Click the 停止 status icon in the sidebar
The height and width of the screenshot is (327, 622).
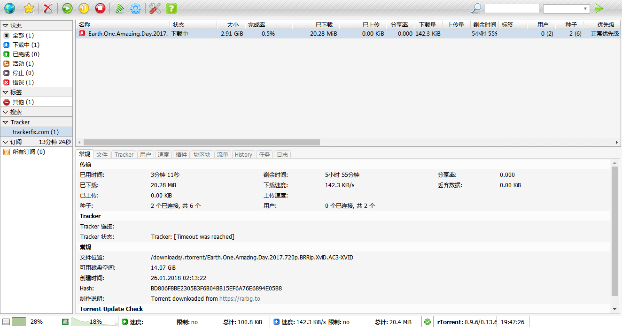(7, 73)
